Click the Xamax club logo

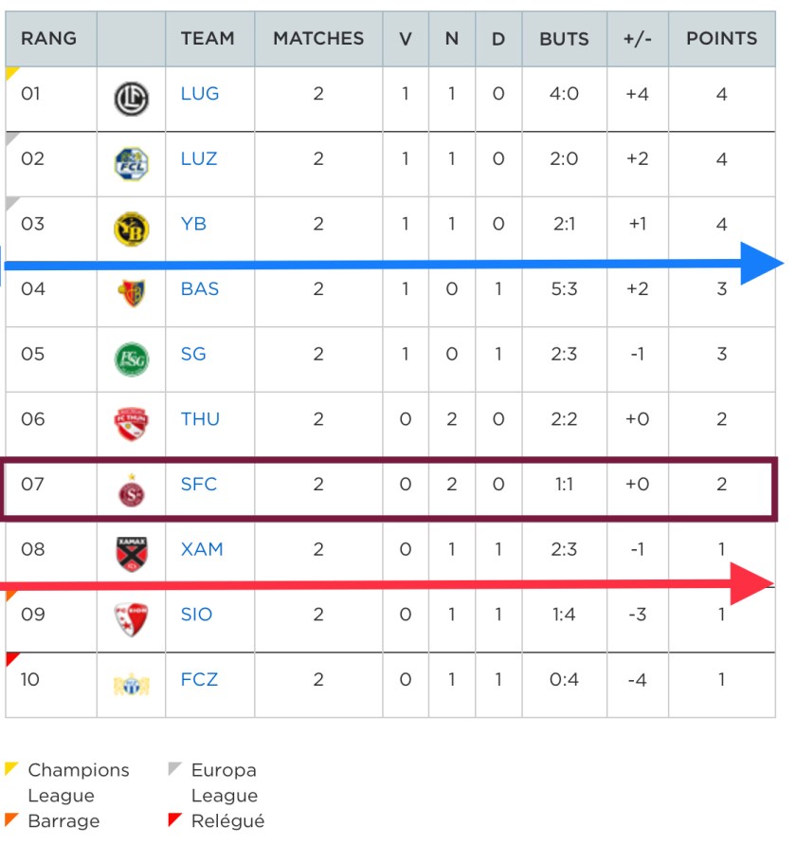coord(131,554)
